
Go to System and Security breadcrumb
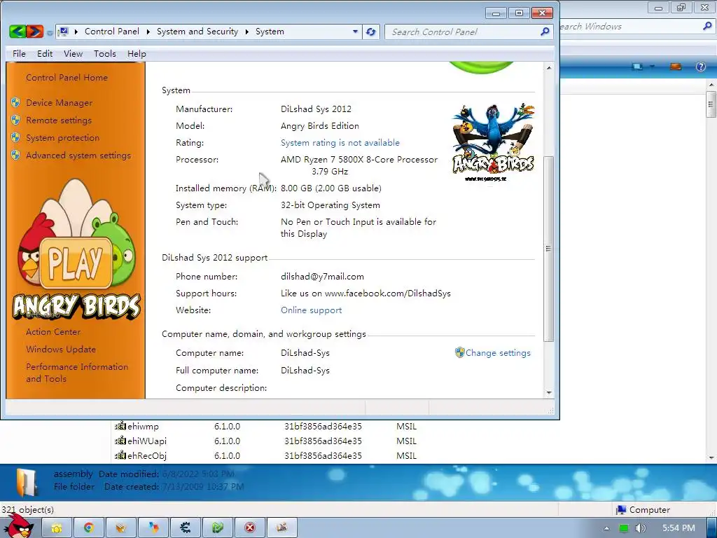point(197,32)
